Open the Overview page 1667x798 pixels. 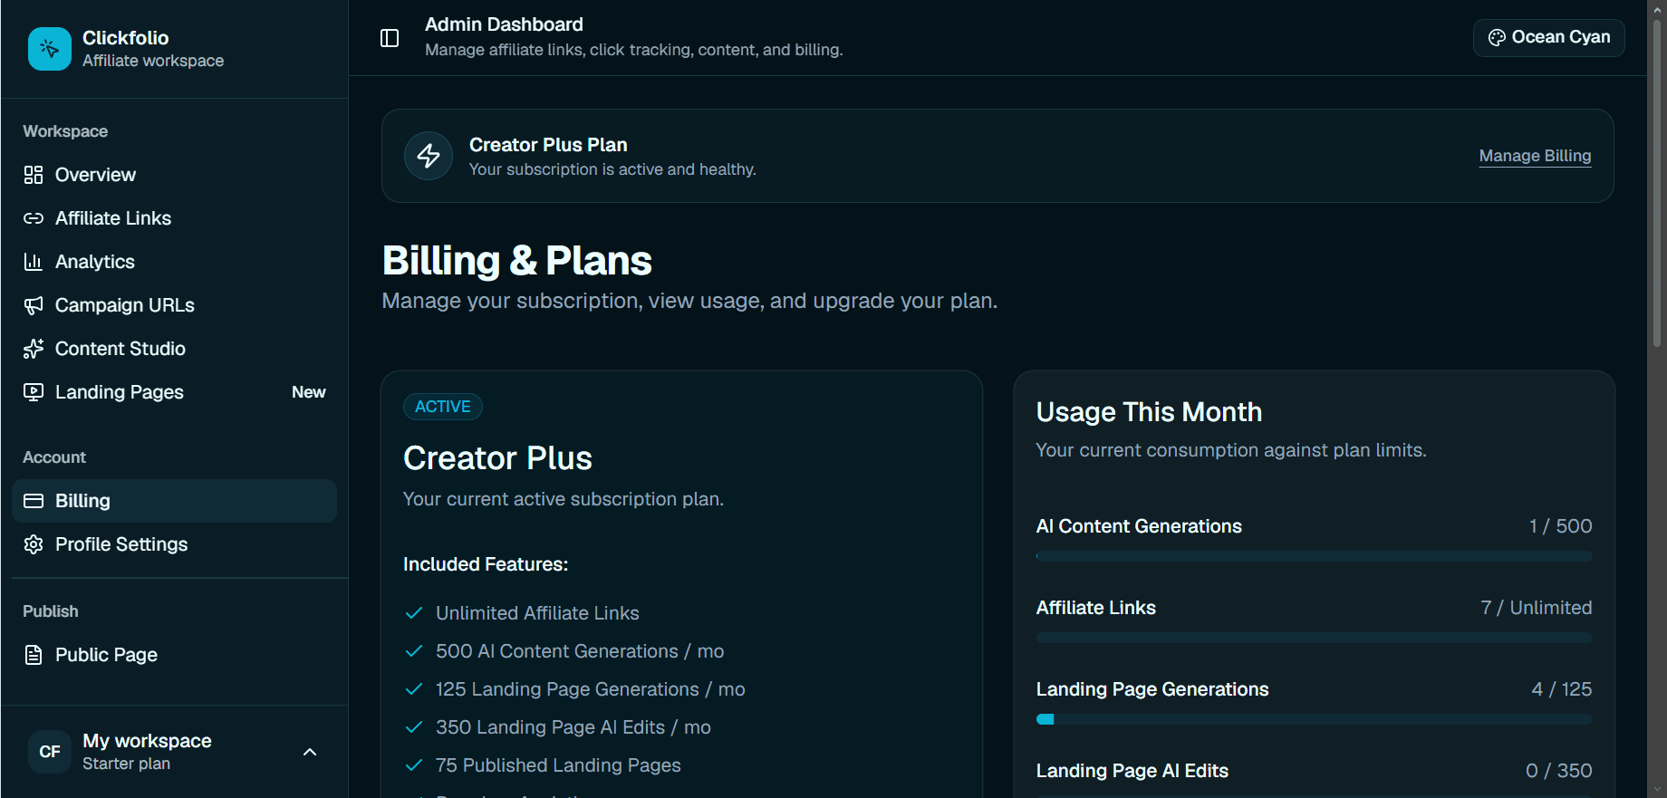click(174, 175)
